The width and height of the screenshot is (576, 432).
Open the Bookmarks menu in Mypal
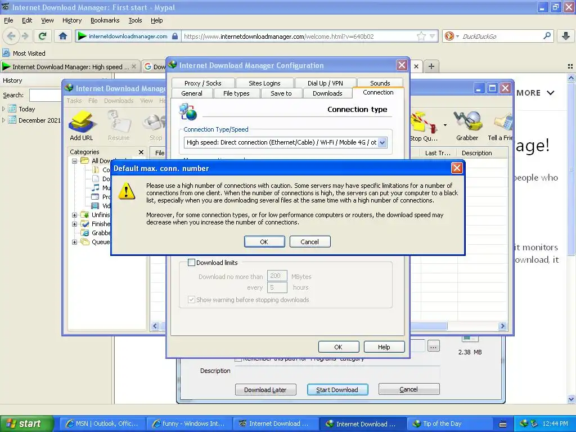click(105, 20)
